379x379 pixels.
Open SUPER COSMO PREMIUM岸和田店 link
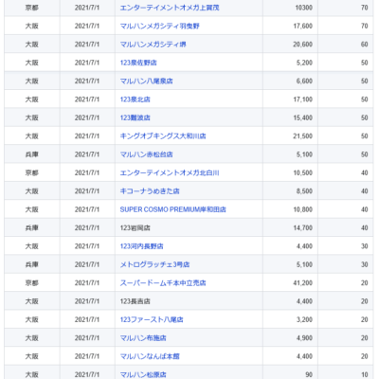point(173,209)
